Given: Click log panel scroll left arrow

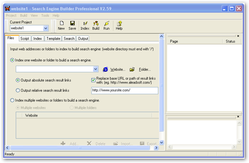Looking at the screenshot, I should [x=170, y=147].
